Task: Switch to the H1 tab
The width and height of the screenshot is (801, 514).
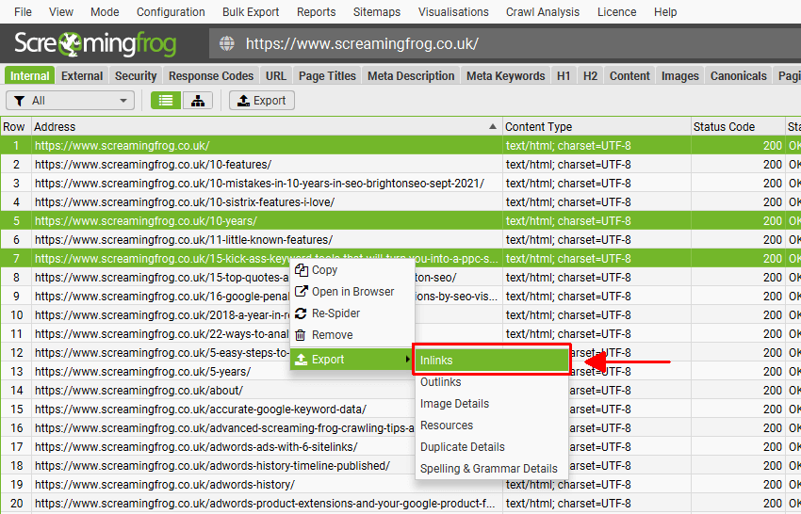Action: pyautogui.click(x=564, y=75)
